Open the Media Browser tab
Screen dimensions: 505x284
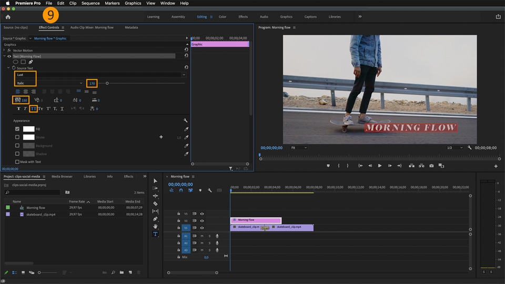62,177
